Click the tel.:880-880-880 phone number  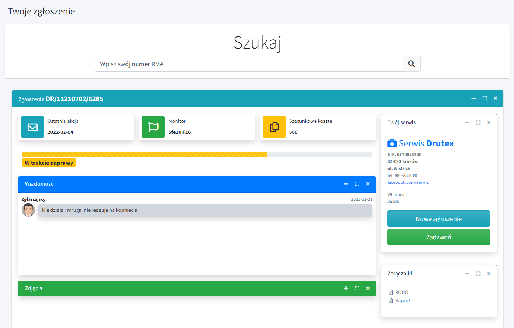403,175
